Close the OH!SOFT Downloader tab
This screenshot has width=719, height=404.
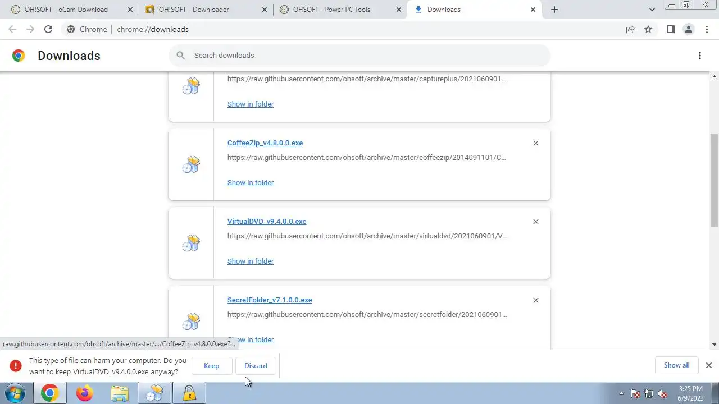pos(264,10)
